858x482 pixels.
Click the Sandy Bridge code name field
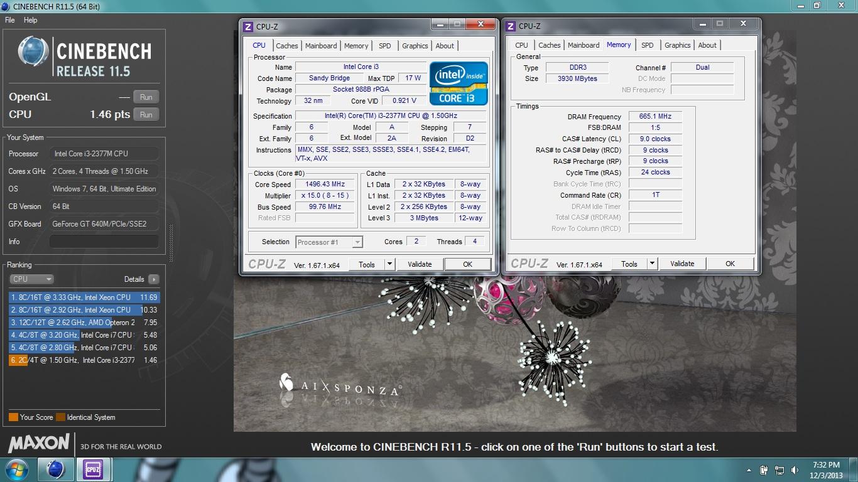(x=329, y=78)
